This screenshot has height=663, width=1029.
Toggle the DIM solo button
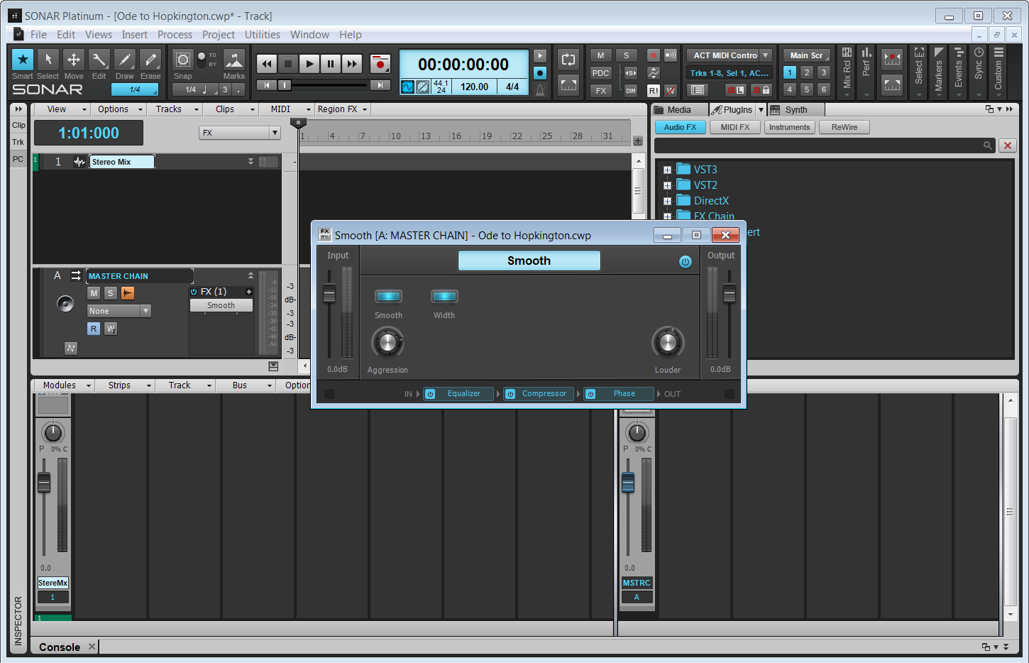[x=631, y=91]
